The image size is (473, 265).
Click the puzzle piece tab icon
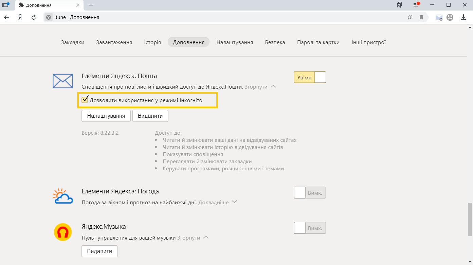21,5
